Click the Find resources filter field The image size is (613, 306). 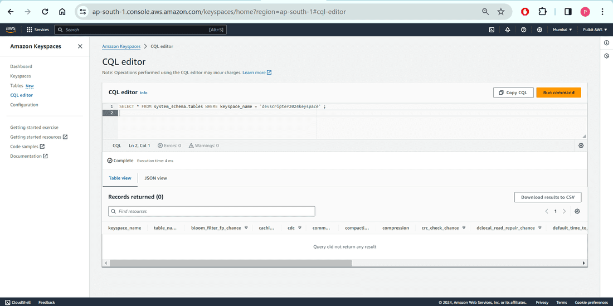(x=212, y=211)
